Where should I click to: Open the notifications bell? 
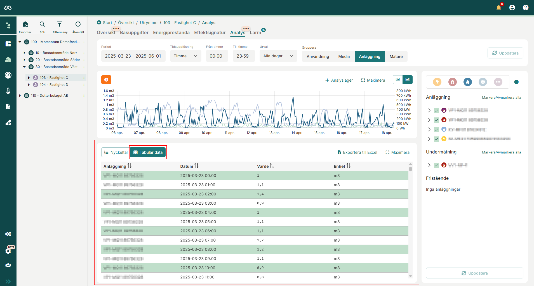point(499,8)
